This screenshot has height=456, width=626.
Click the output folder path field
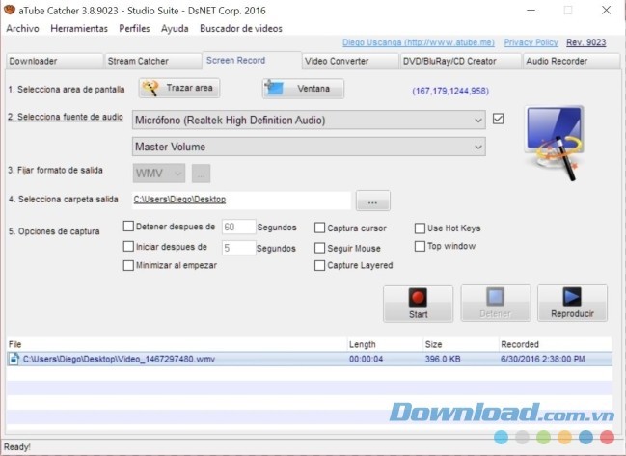(x=241, y=200)
